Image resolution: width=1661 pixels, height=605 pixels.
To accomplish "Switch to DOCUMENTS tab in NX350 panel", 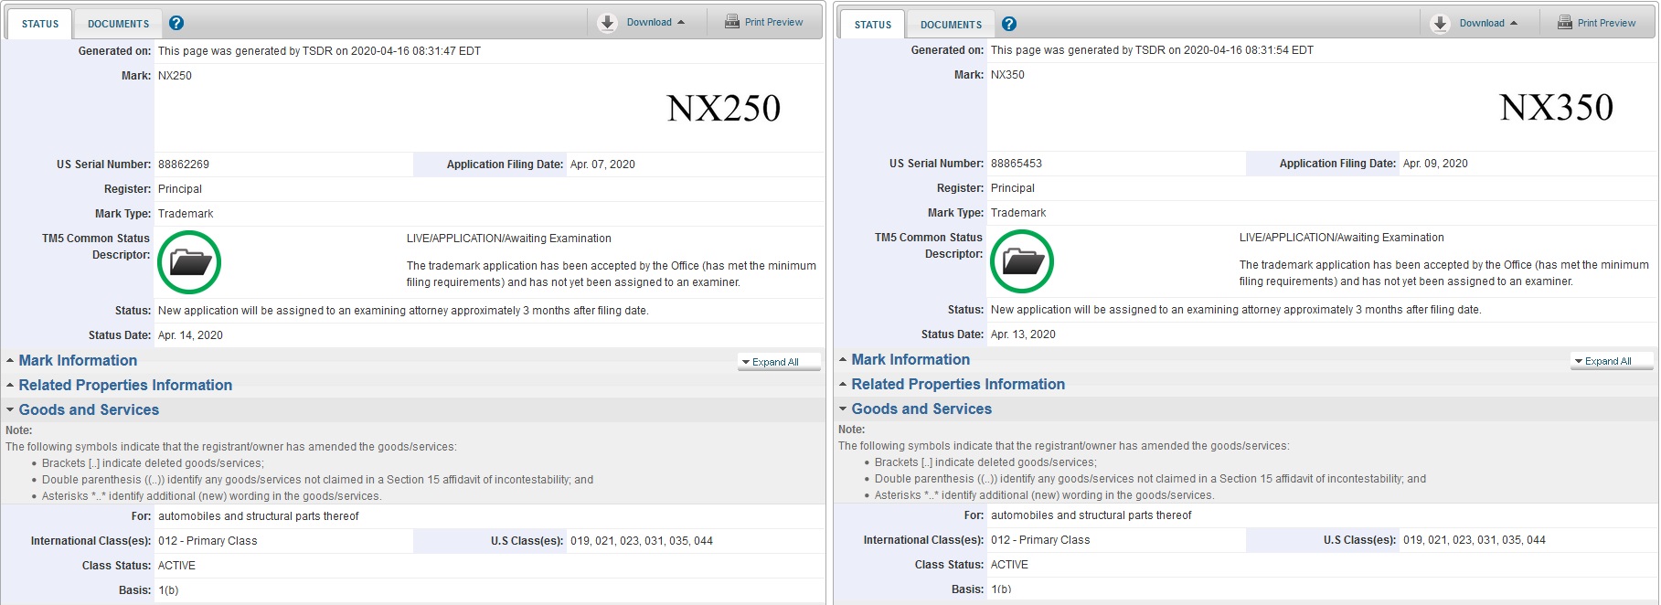I will coord(951,25).
